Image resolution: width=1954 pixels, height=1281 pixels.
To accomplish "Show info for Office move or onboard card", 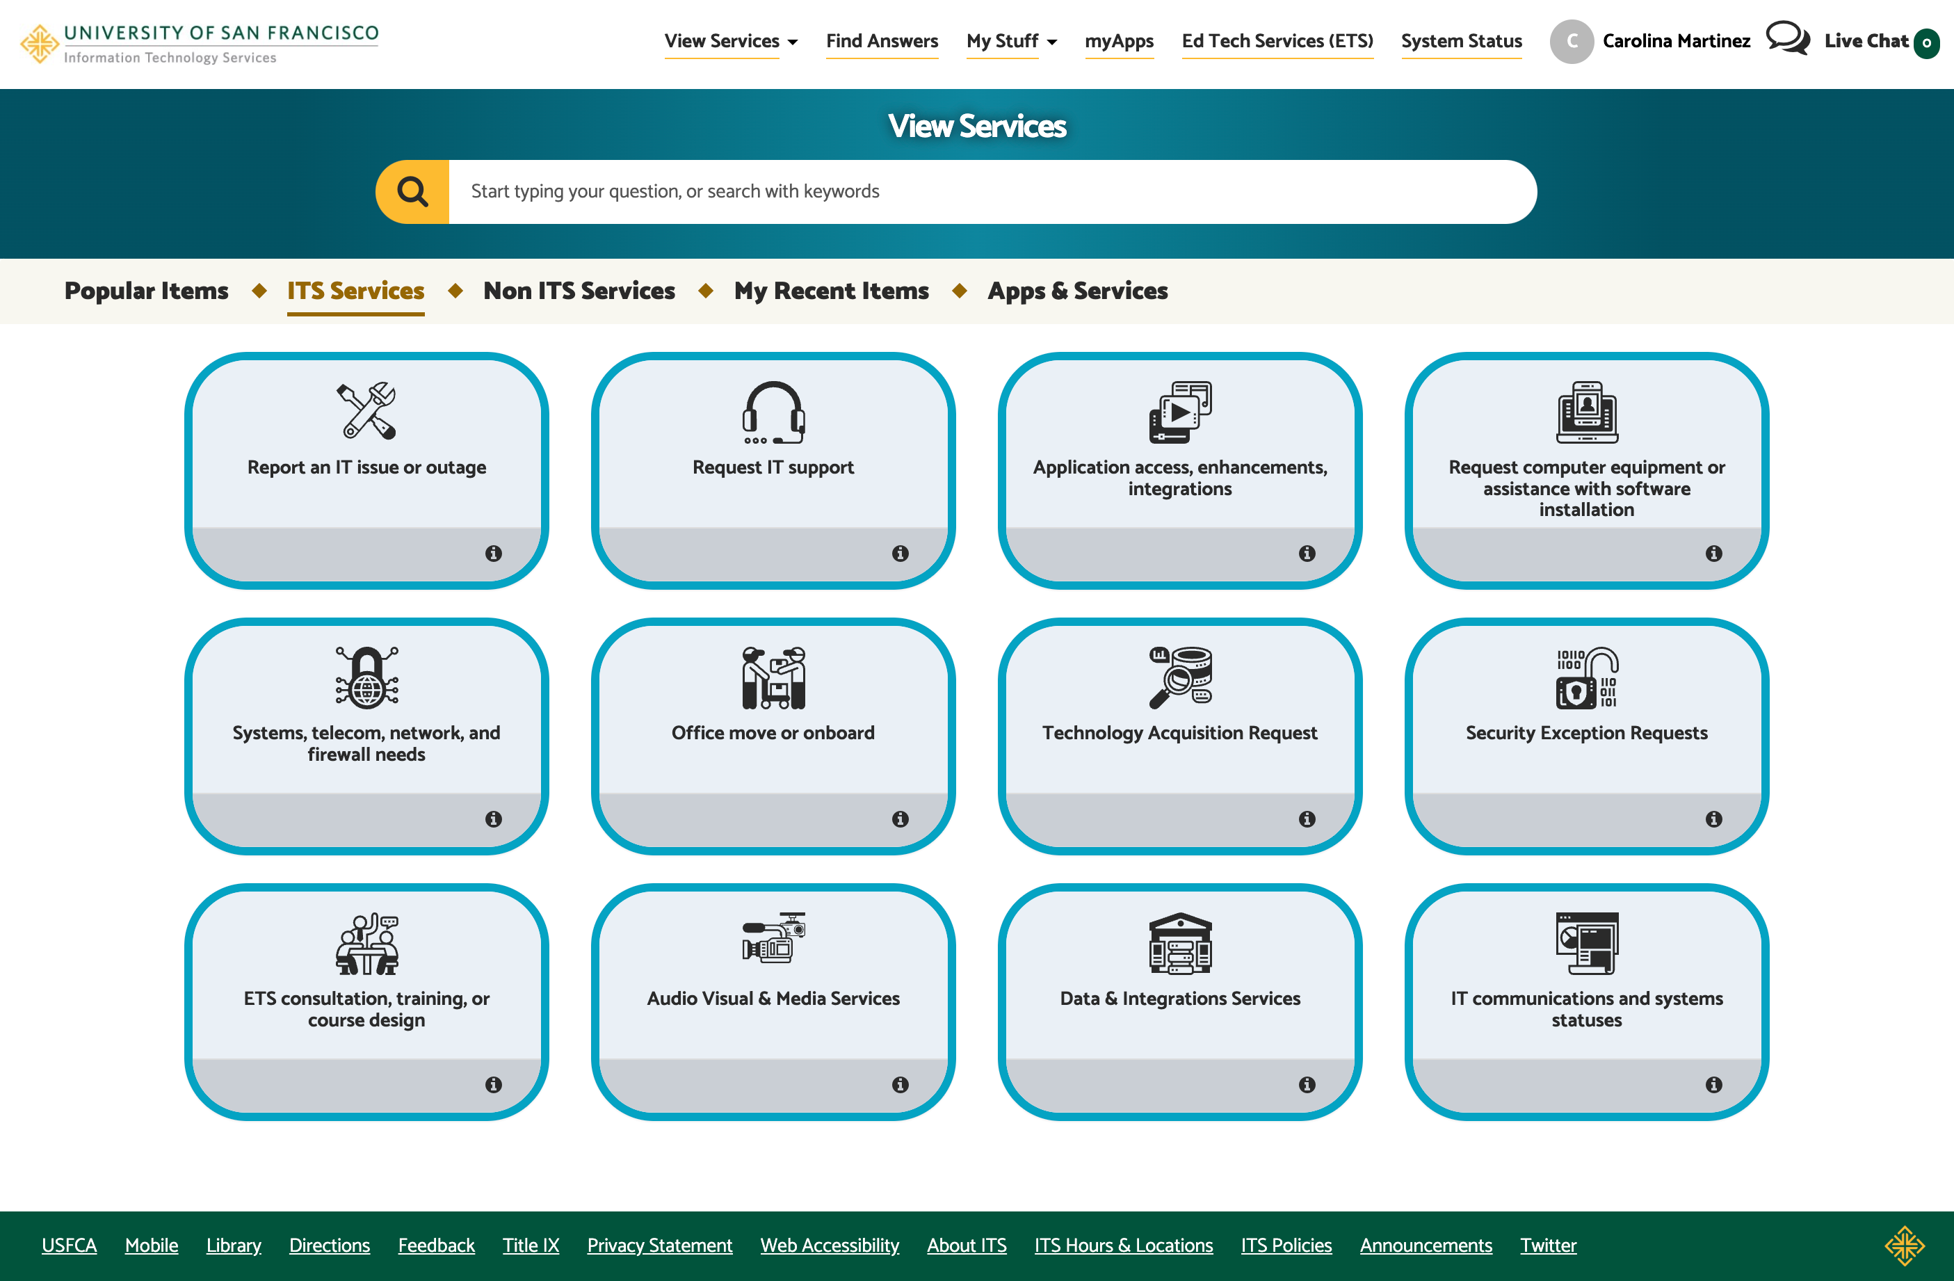I will tap(901, 819).
